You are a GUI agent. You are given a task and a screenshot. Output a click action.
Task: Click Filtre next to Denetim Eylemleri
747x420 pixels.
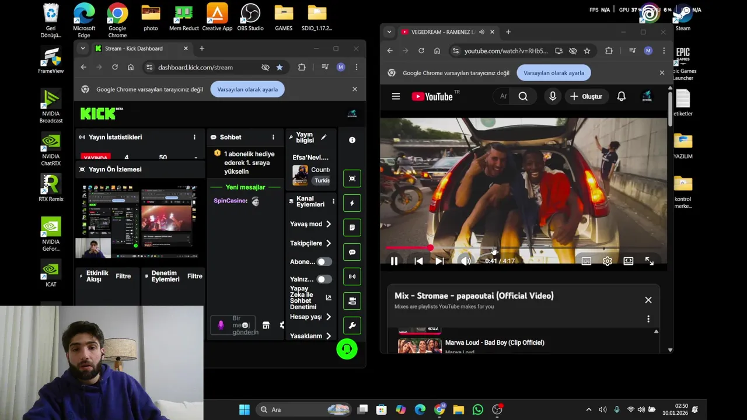(195, 276)
